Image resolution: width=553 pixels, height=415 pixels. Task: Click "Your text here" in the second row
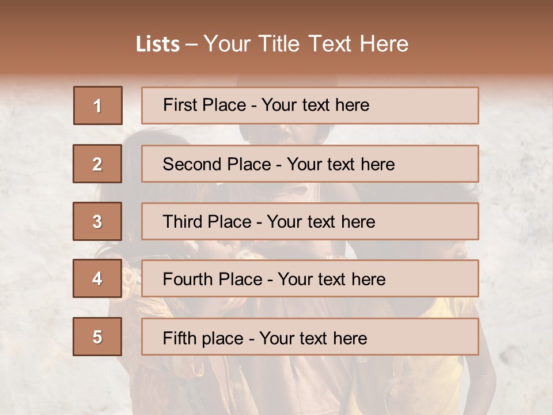pyautogui.click(x=340, y=164)
